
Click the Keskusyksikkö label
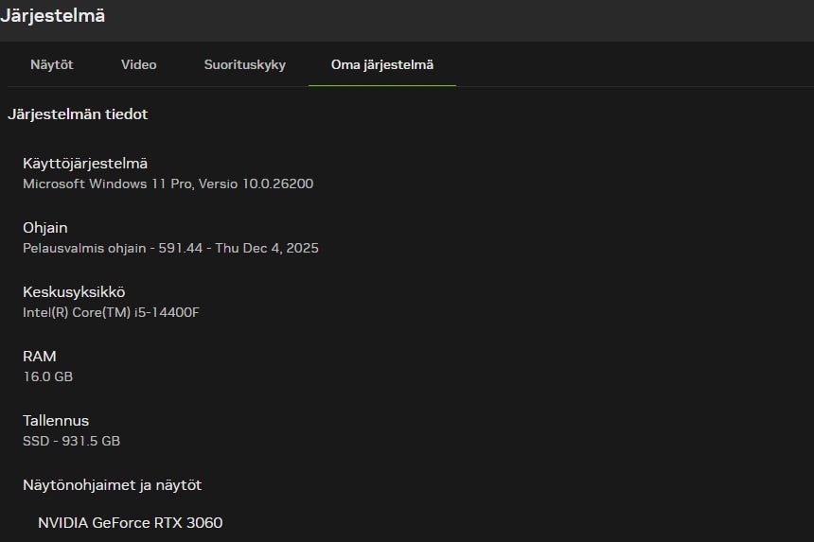(x=74, y=292)
